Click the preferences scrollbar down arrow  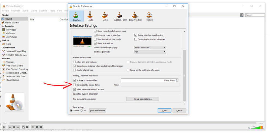point(184,103)
